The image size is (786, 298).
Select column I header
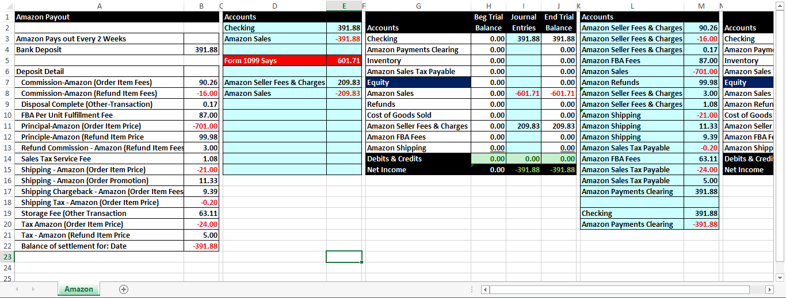click(524, 6)
